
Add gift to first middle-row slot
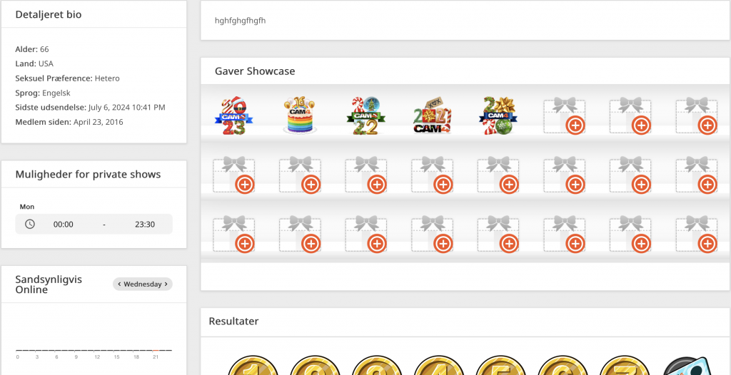click(245, 185)
